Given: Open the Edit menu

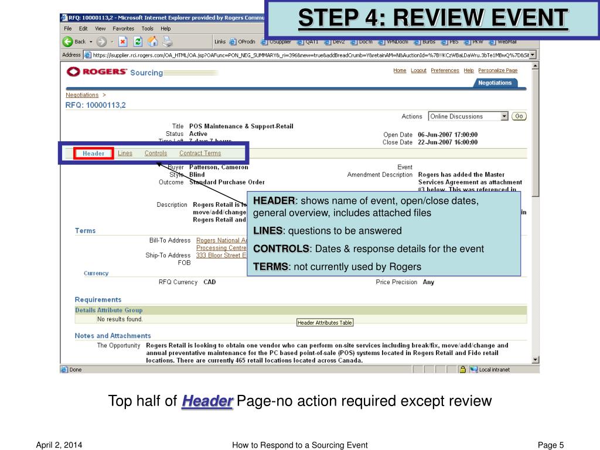Looking at the screenshot, I should tap(83, 28).
